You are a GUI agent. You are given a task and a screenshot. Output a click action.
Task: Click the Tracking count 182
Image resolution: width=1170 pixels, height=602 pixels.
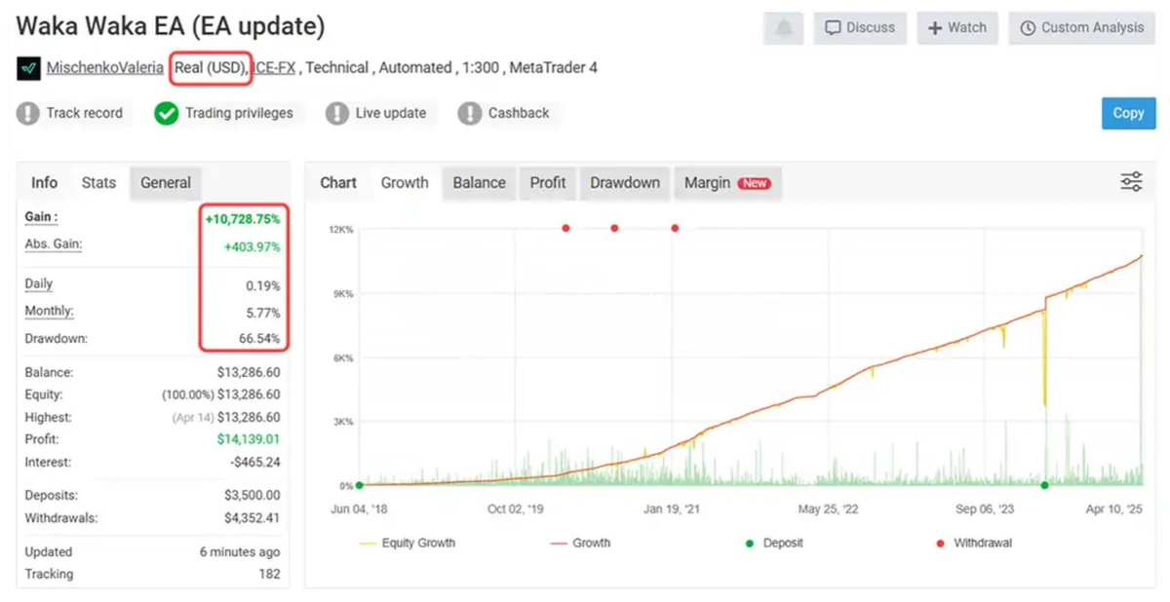268,574
